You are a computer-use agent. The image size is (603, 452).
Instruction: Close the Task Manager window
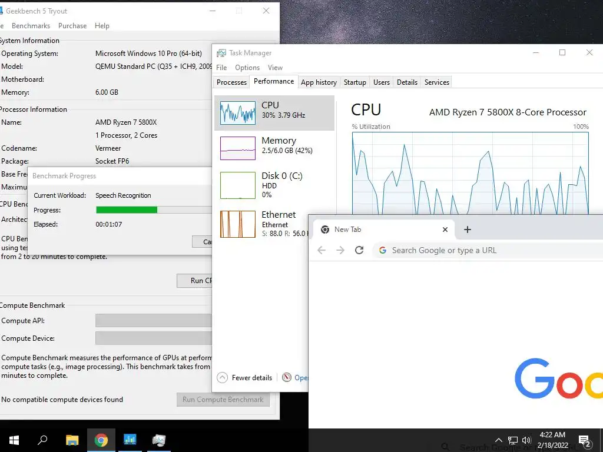pyautogui.click(x=589, y=52)
